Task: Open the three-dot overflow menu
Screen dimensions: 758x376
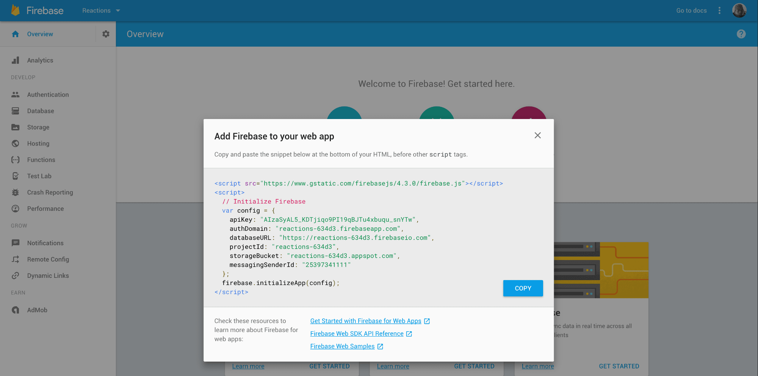Action: (719, 11)
